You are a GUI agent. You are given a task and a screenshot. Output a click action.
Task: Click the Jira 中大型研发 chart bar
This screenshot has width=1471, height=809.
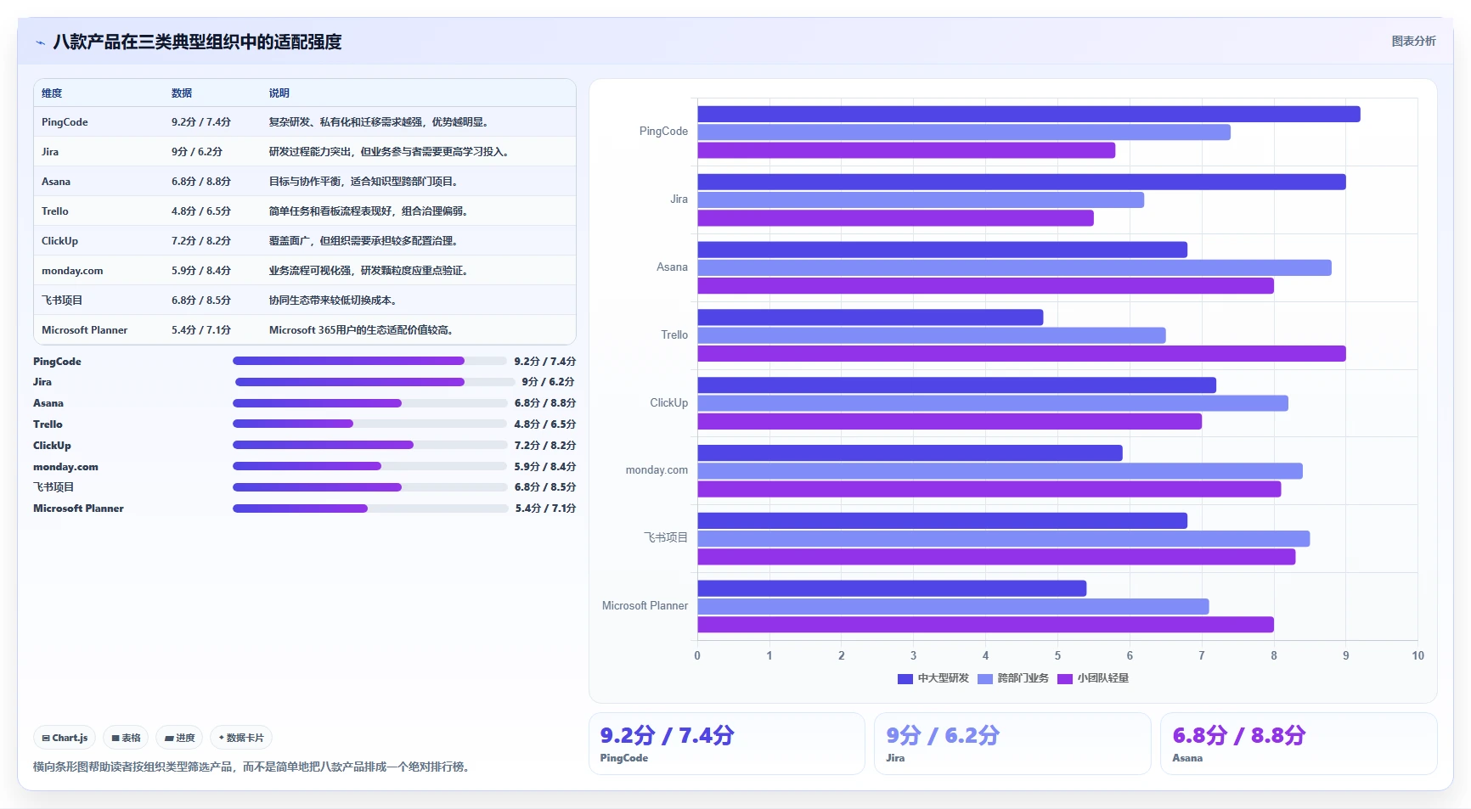[x=1022, y=182]
